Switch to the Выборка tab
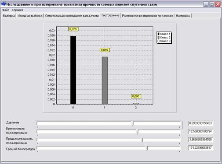 [x=9, y=16]
